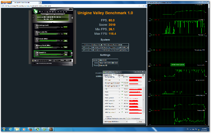Click the Core Clock value field
211x133 pixels.
point(66,41)
